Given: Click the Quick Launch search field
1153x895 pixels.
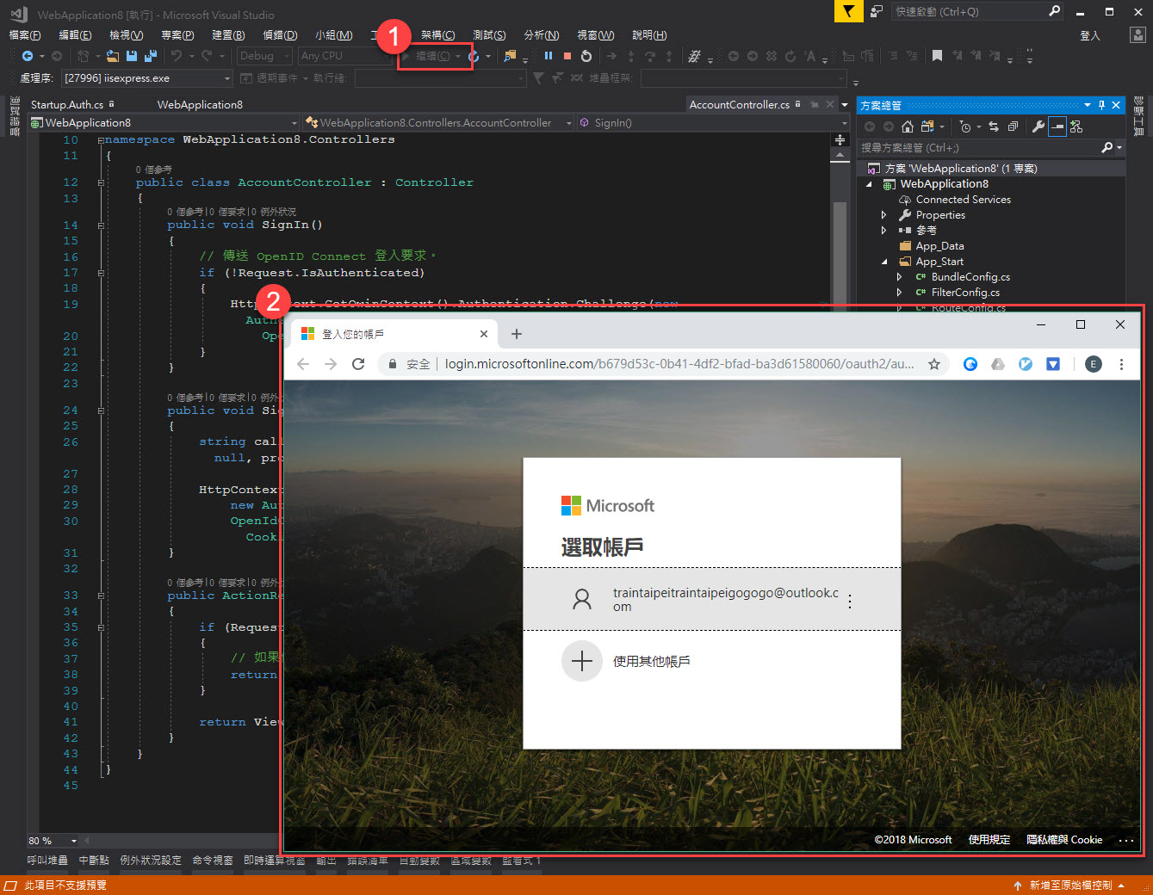Looking at the screenshot, I should 970,11.
